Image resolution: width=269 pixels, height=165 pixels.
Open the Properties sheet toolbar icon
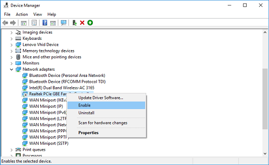click(x=34, y=23)
